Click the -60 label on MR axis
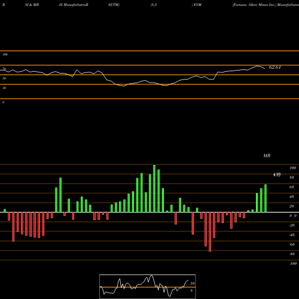Viewport: 299px width, 299px height. click(x=292, y=245)
